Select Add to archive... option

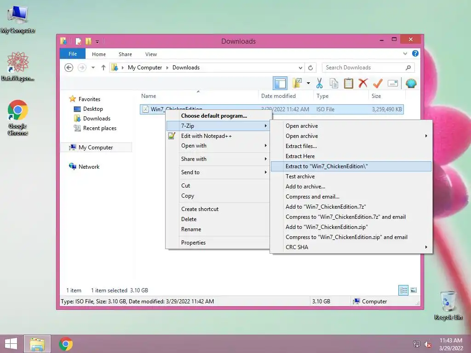pos(351,187)
